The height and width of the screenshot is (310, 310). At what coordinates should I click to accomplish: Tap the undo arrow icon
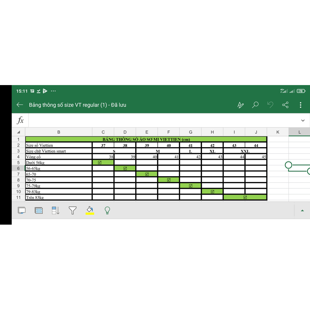270,105
